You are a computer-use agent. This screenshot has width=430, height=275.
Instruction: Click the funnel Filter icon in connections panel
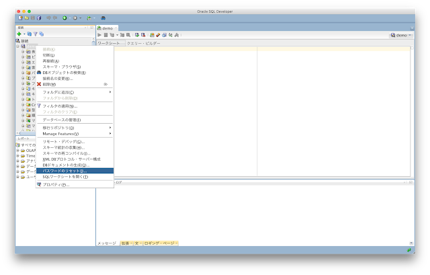coord(36,34)
